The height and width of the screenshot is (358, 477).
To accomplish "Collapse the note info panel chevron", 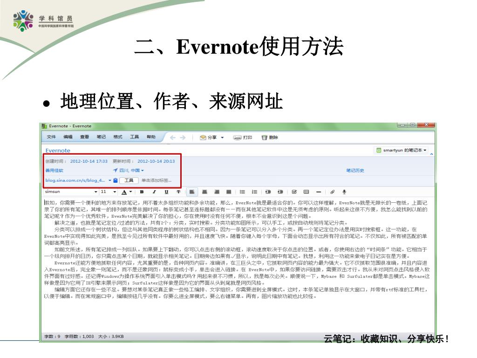I will click(x=431, y=154).
